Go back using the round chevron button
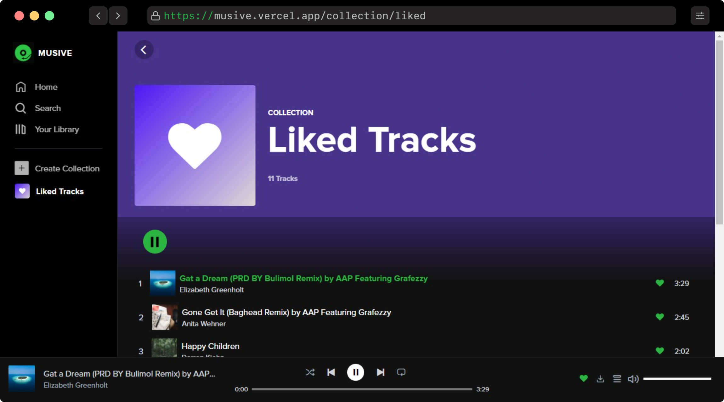724x402 pixels. (x=144, y=50)
